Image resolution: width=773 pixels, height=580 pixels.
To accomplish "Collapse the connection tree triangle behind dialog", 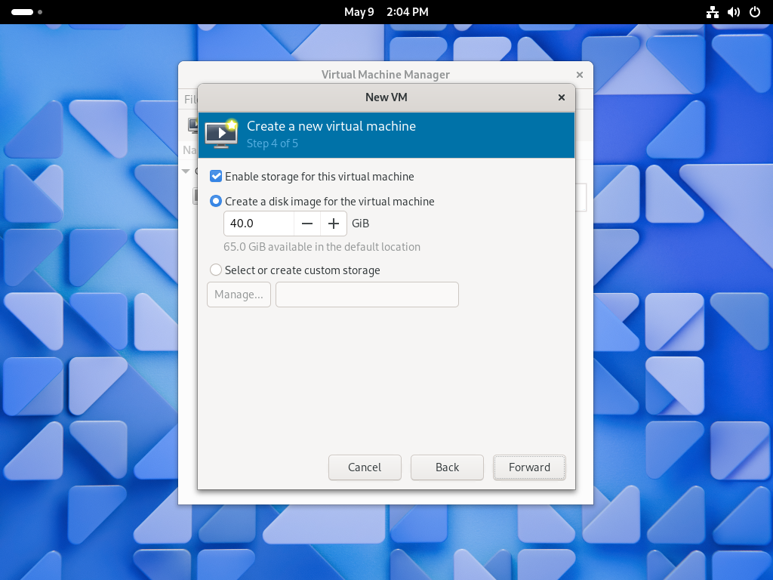I will (x=186, y=171).
